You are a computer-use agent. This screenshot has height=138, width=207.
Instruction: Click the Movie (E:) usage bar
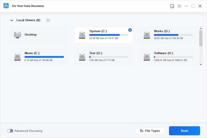pyautogui.click(x=44, y=57)
